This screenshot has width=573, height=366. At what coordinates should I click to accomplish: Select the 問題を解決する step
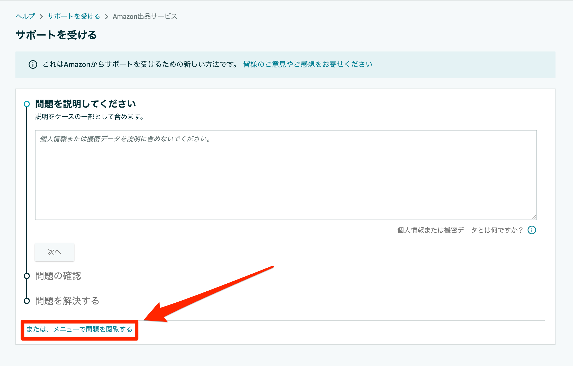tap(67, 301)
